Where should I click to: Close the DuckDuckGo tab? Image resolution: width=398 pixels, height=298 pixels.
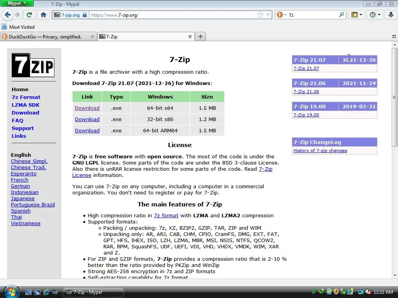click(93, 37)
